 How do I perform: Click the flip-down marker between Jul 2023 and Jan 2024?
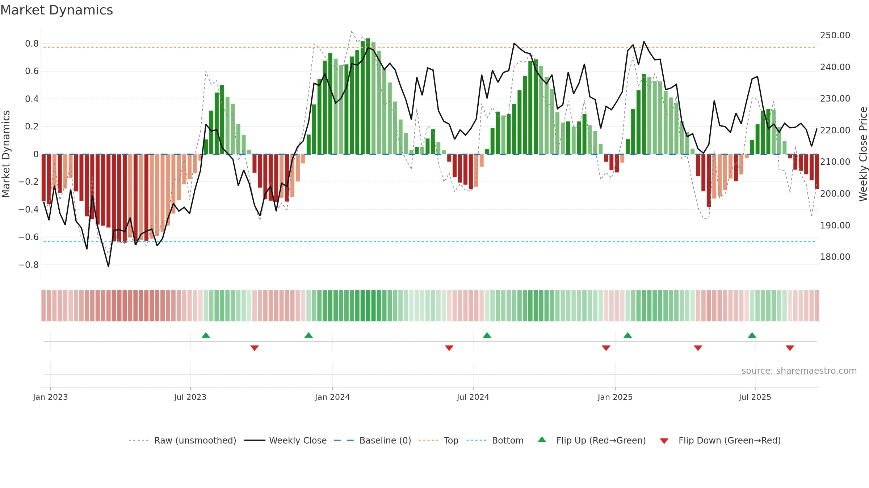point(255,348)
